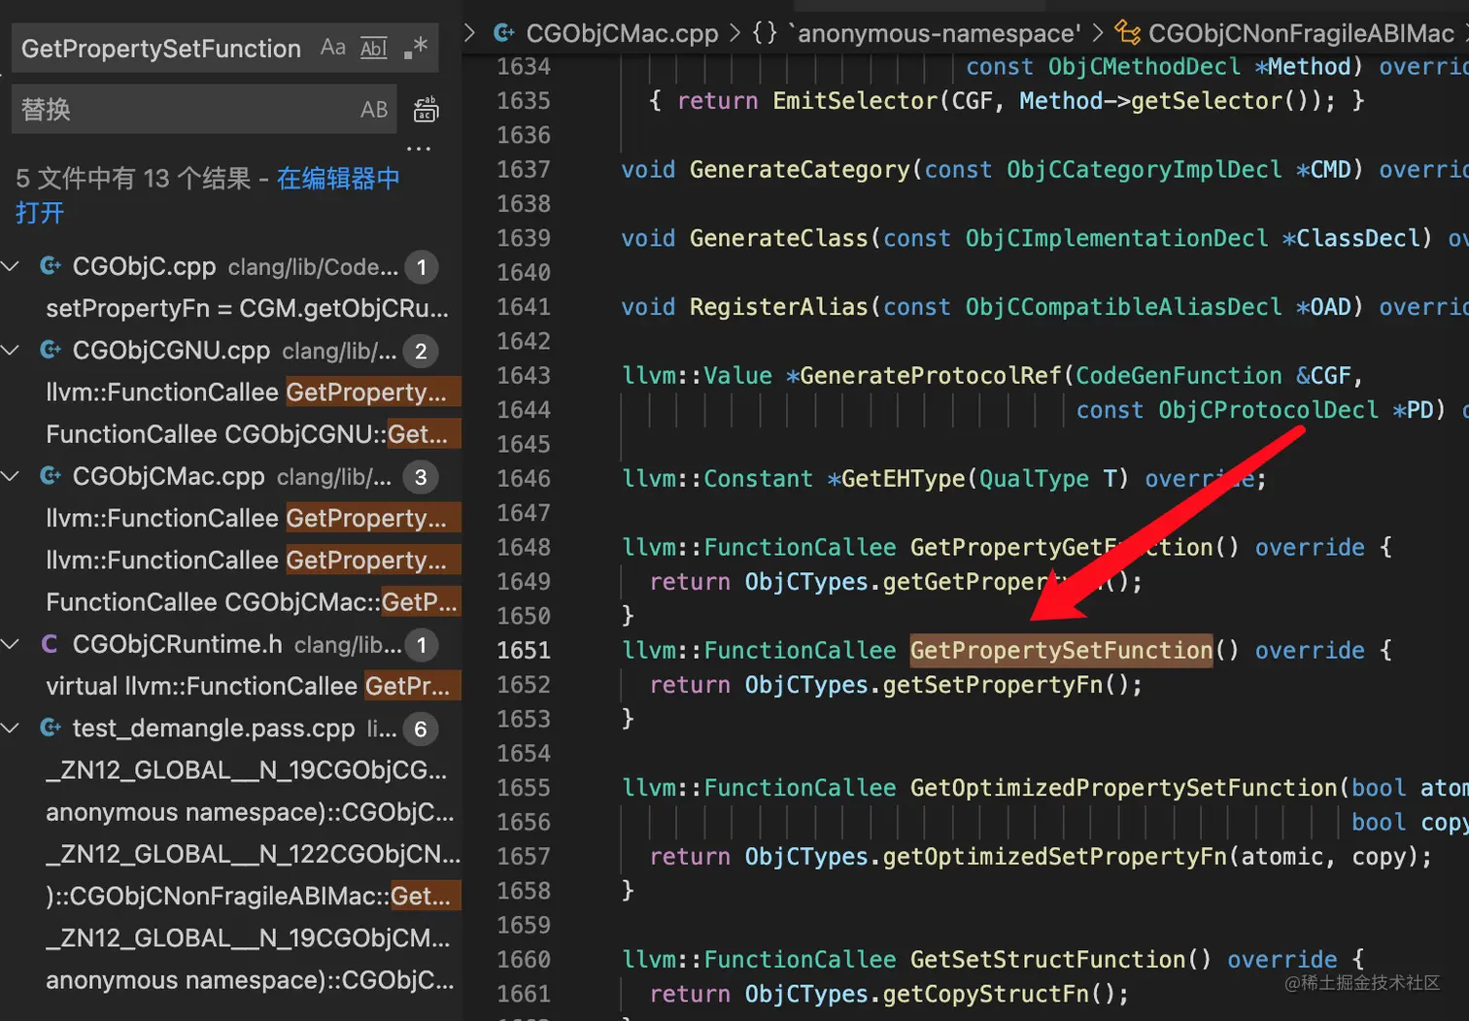1469x1021 pixels.
Task: Click the Replace All icon
Action: [x=426, y=110]
